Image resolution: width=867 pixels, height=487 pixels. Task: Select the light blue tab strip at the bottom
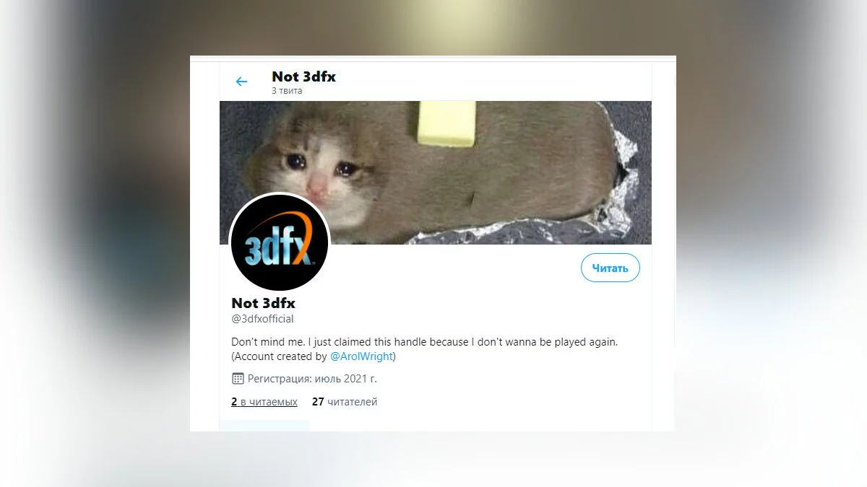pos(264,426)
